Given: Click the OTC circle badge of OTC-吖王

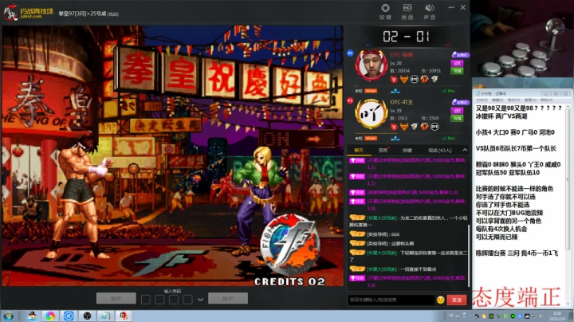Looking at the screenshot, I should pyautogui.click(x=434, y=127).
